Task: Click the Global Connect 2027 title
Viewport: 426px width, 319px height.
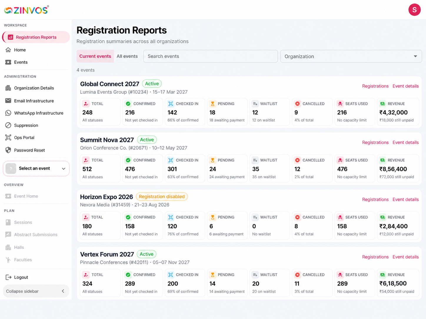Action: pos(109,84)
